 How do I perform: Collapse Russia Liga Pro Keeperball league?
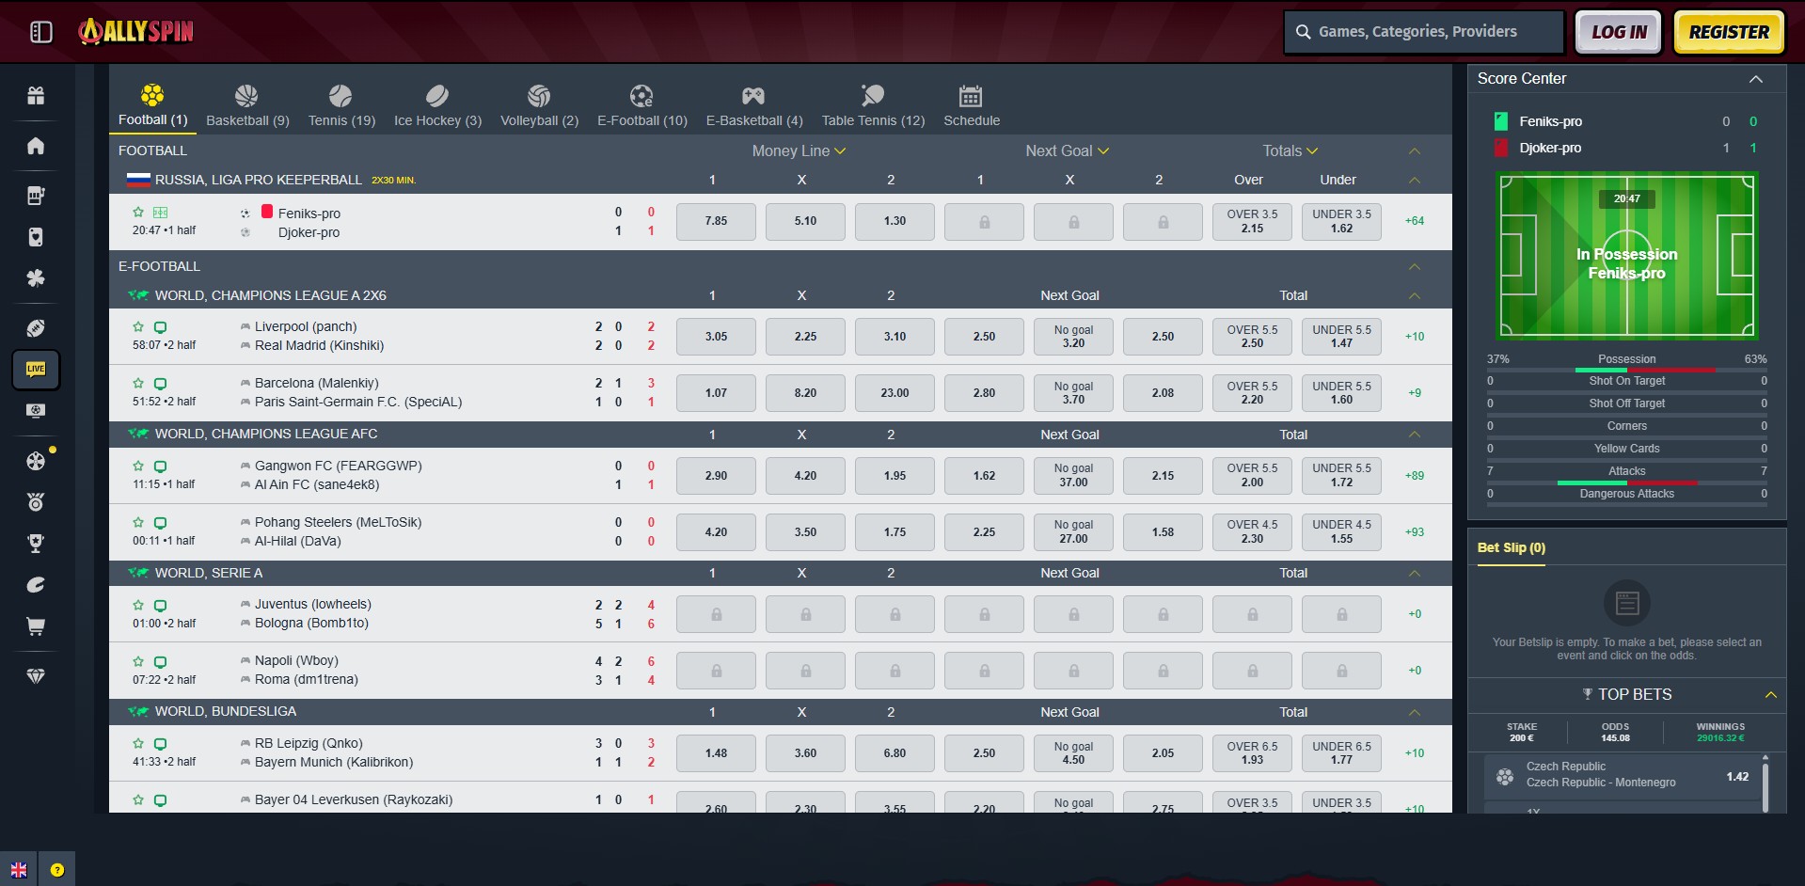coord(1414,180)
